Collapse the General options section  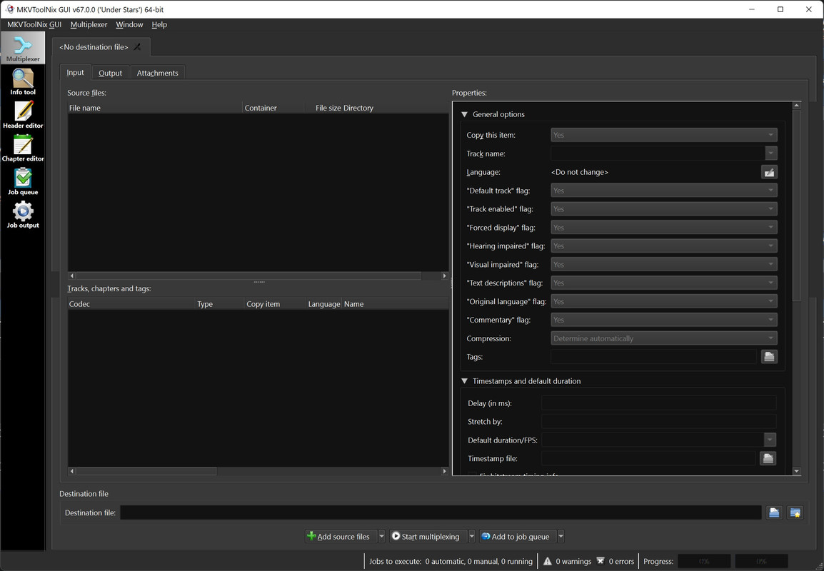465,114
